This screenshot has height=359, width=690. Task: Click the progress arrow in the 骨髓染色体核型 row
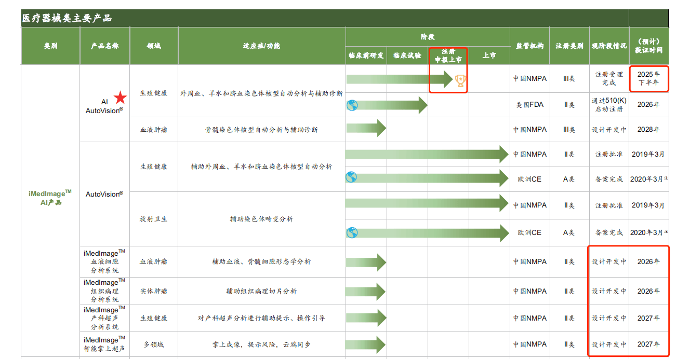coord(366,129)
